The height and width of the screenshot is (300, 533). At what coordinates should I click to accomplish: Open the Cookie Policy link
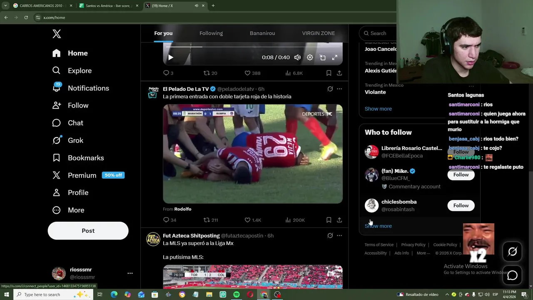coord(445,245)
